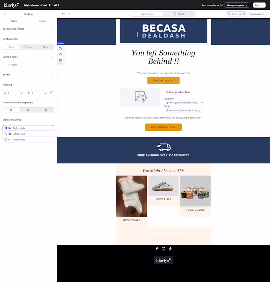Click the free shipping truck icon
Viewport: 270px width, 282px height.
tap(164, 147)
